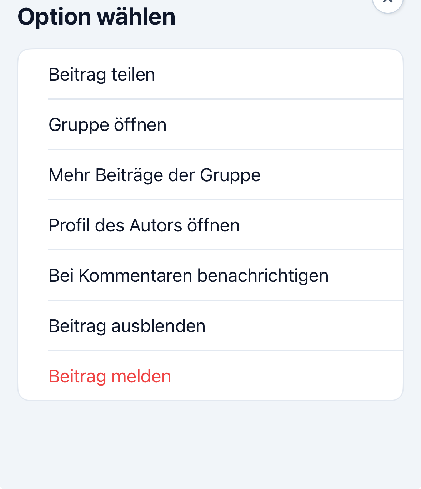The height and width of the screenshot is (489, 421).
Task: Click 'Profil des Autors öffnen'
Action: tap(144, 225)
